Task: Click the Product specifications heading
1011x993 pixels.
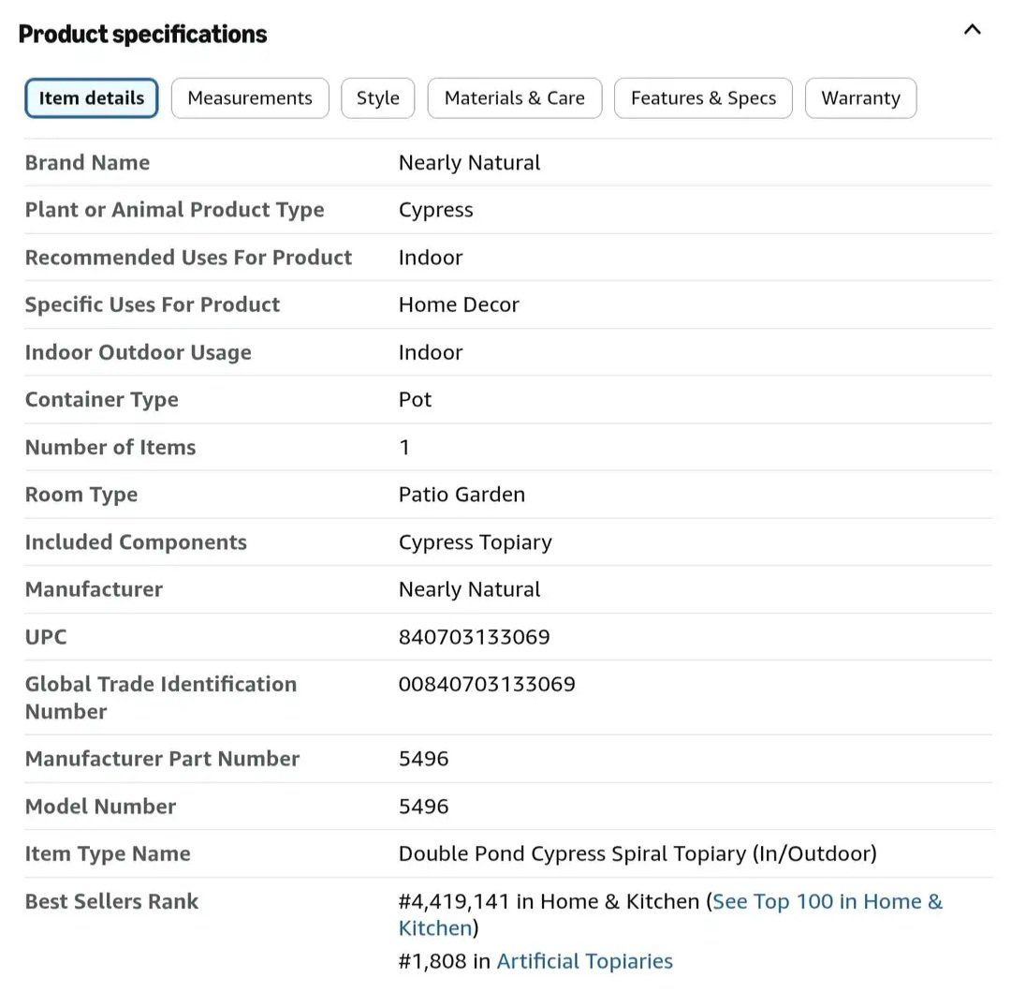Action: [x=142, y=35]
